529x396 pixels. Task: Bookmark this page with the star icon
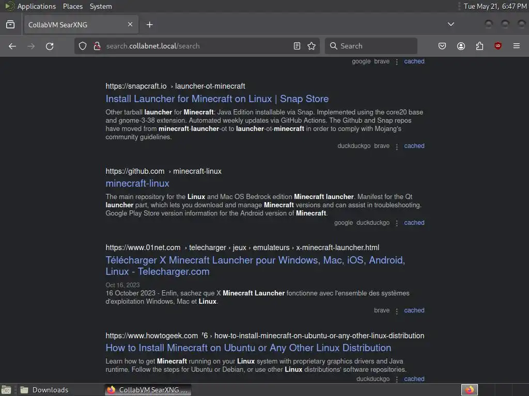click(312, 46)
